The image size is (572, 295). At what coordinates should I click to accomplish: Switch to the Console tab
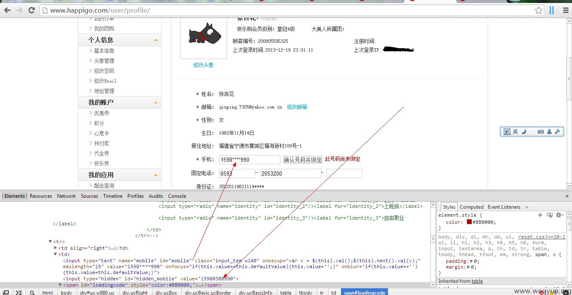177,196
